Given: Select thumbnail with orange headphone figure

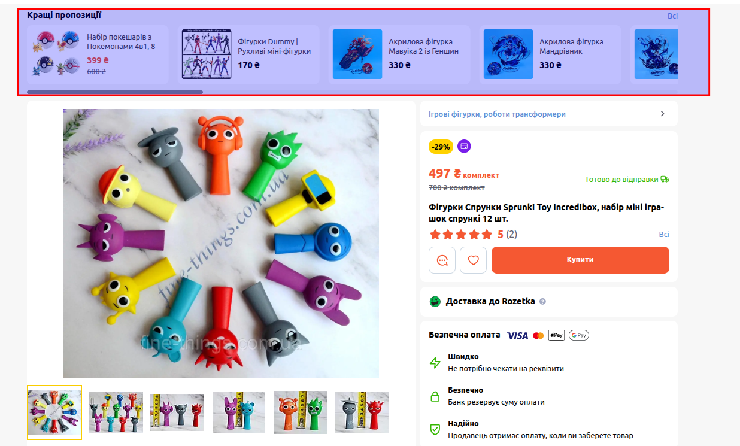Looking at the screenshot, I should click(x=301, y=412).
